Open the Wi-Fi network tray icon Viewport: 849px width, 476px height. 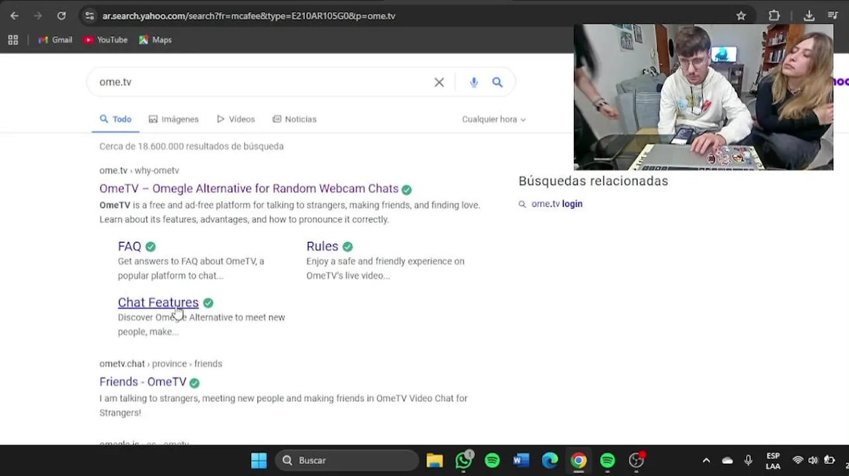[x=798, y=460]
